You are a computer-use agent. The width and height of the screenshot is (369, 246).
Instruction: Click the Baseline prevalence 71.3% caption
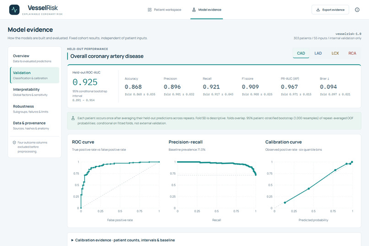click(x=187, y=149)
